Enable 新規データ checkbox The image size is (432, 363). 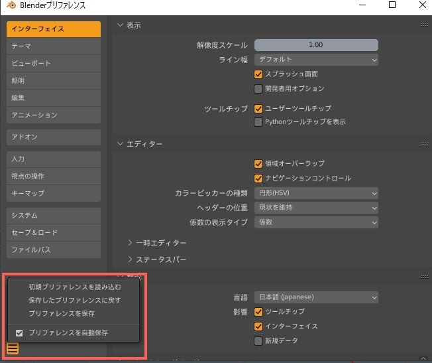(x=258, y=341)
